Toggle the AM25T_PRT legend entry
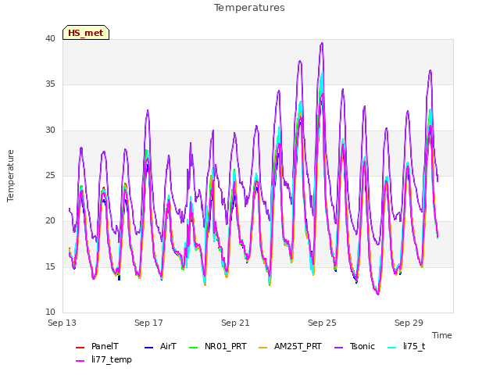500x375 pixels. click(x=290, y=346)
